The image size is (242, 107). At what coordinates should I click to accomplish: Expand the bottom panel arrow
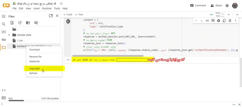[x=2, y=104]
